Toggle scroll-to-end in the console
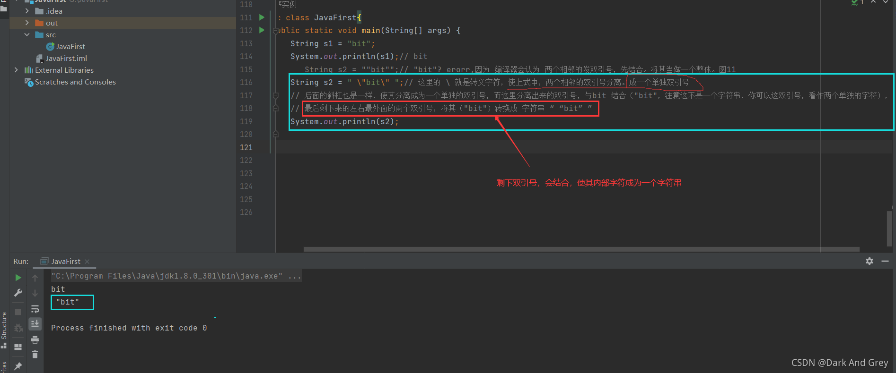Image resolution: width=896 pixels, height=373 pixels. tap(35, 324)
